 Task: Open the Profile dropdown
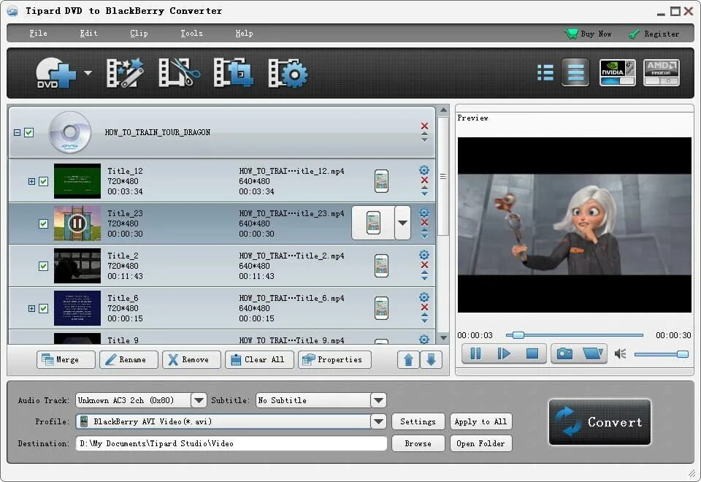tap(379, 421)
